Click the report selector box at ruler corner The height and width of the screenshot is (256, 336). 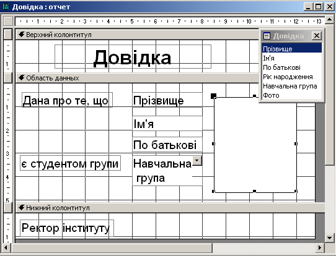[8, 21]
